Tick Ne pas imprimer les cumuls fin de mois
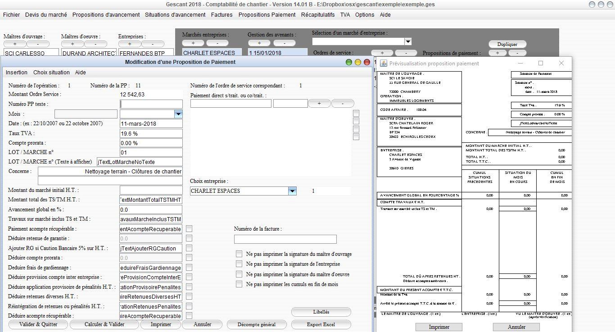 tap(239, 284)
